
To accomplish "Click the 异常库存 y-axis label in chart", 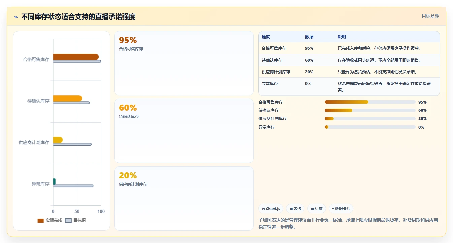I will [x=40, y=184].
